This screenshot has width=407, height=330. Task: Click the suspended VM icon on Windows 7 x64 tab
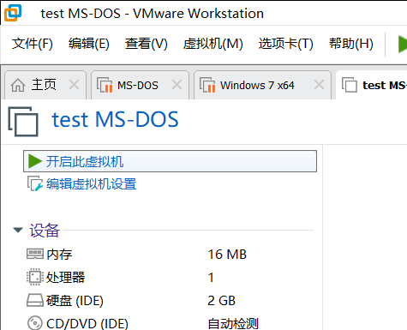coord(207,85)
